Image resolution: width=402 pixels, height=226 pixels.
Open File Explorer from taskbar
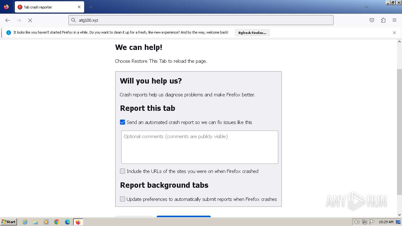(35, 222)
